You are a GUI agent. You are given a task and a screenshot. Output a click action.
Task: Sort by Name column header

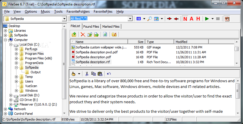point(99,42)
